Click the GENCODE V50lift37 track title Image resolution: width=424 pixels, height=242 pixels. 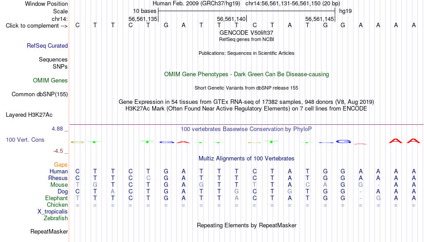pos(246,33)
